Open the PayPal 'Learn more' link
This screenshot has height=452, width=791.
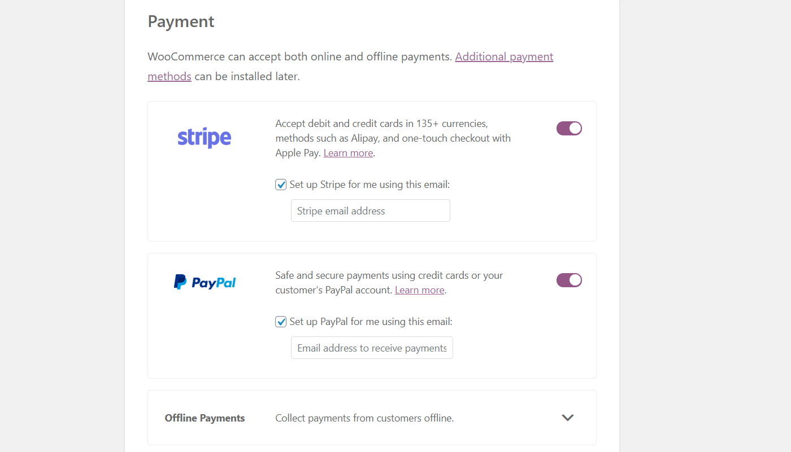[419, 289]
